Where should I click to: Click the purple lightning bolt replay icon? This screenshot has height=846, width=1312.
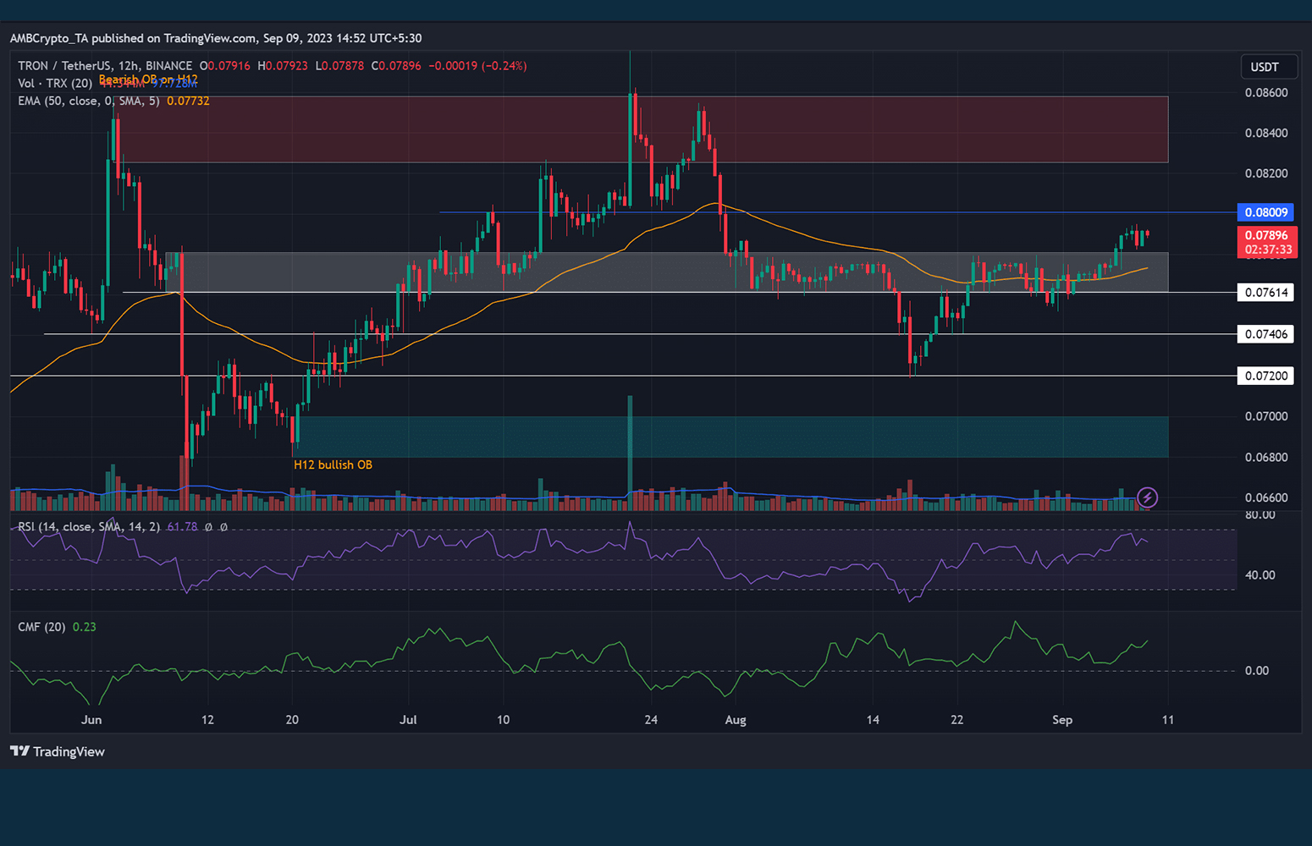point(1147,497)
